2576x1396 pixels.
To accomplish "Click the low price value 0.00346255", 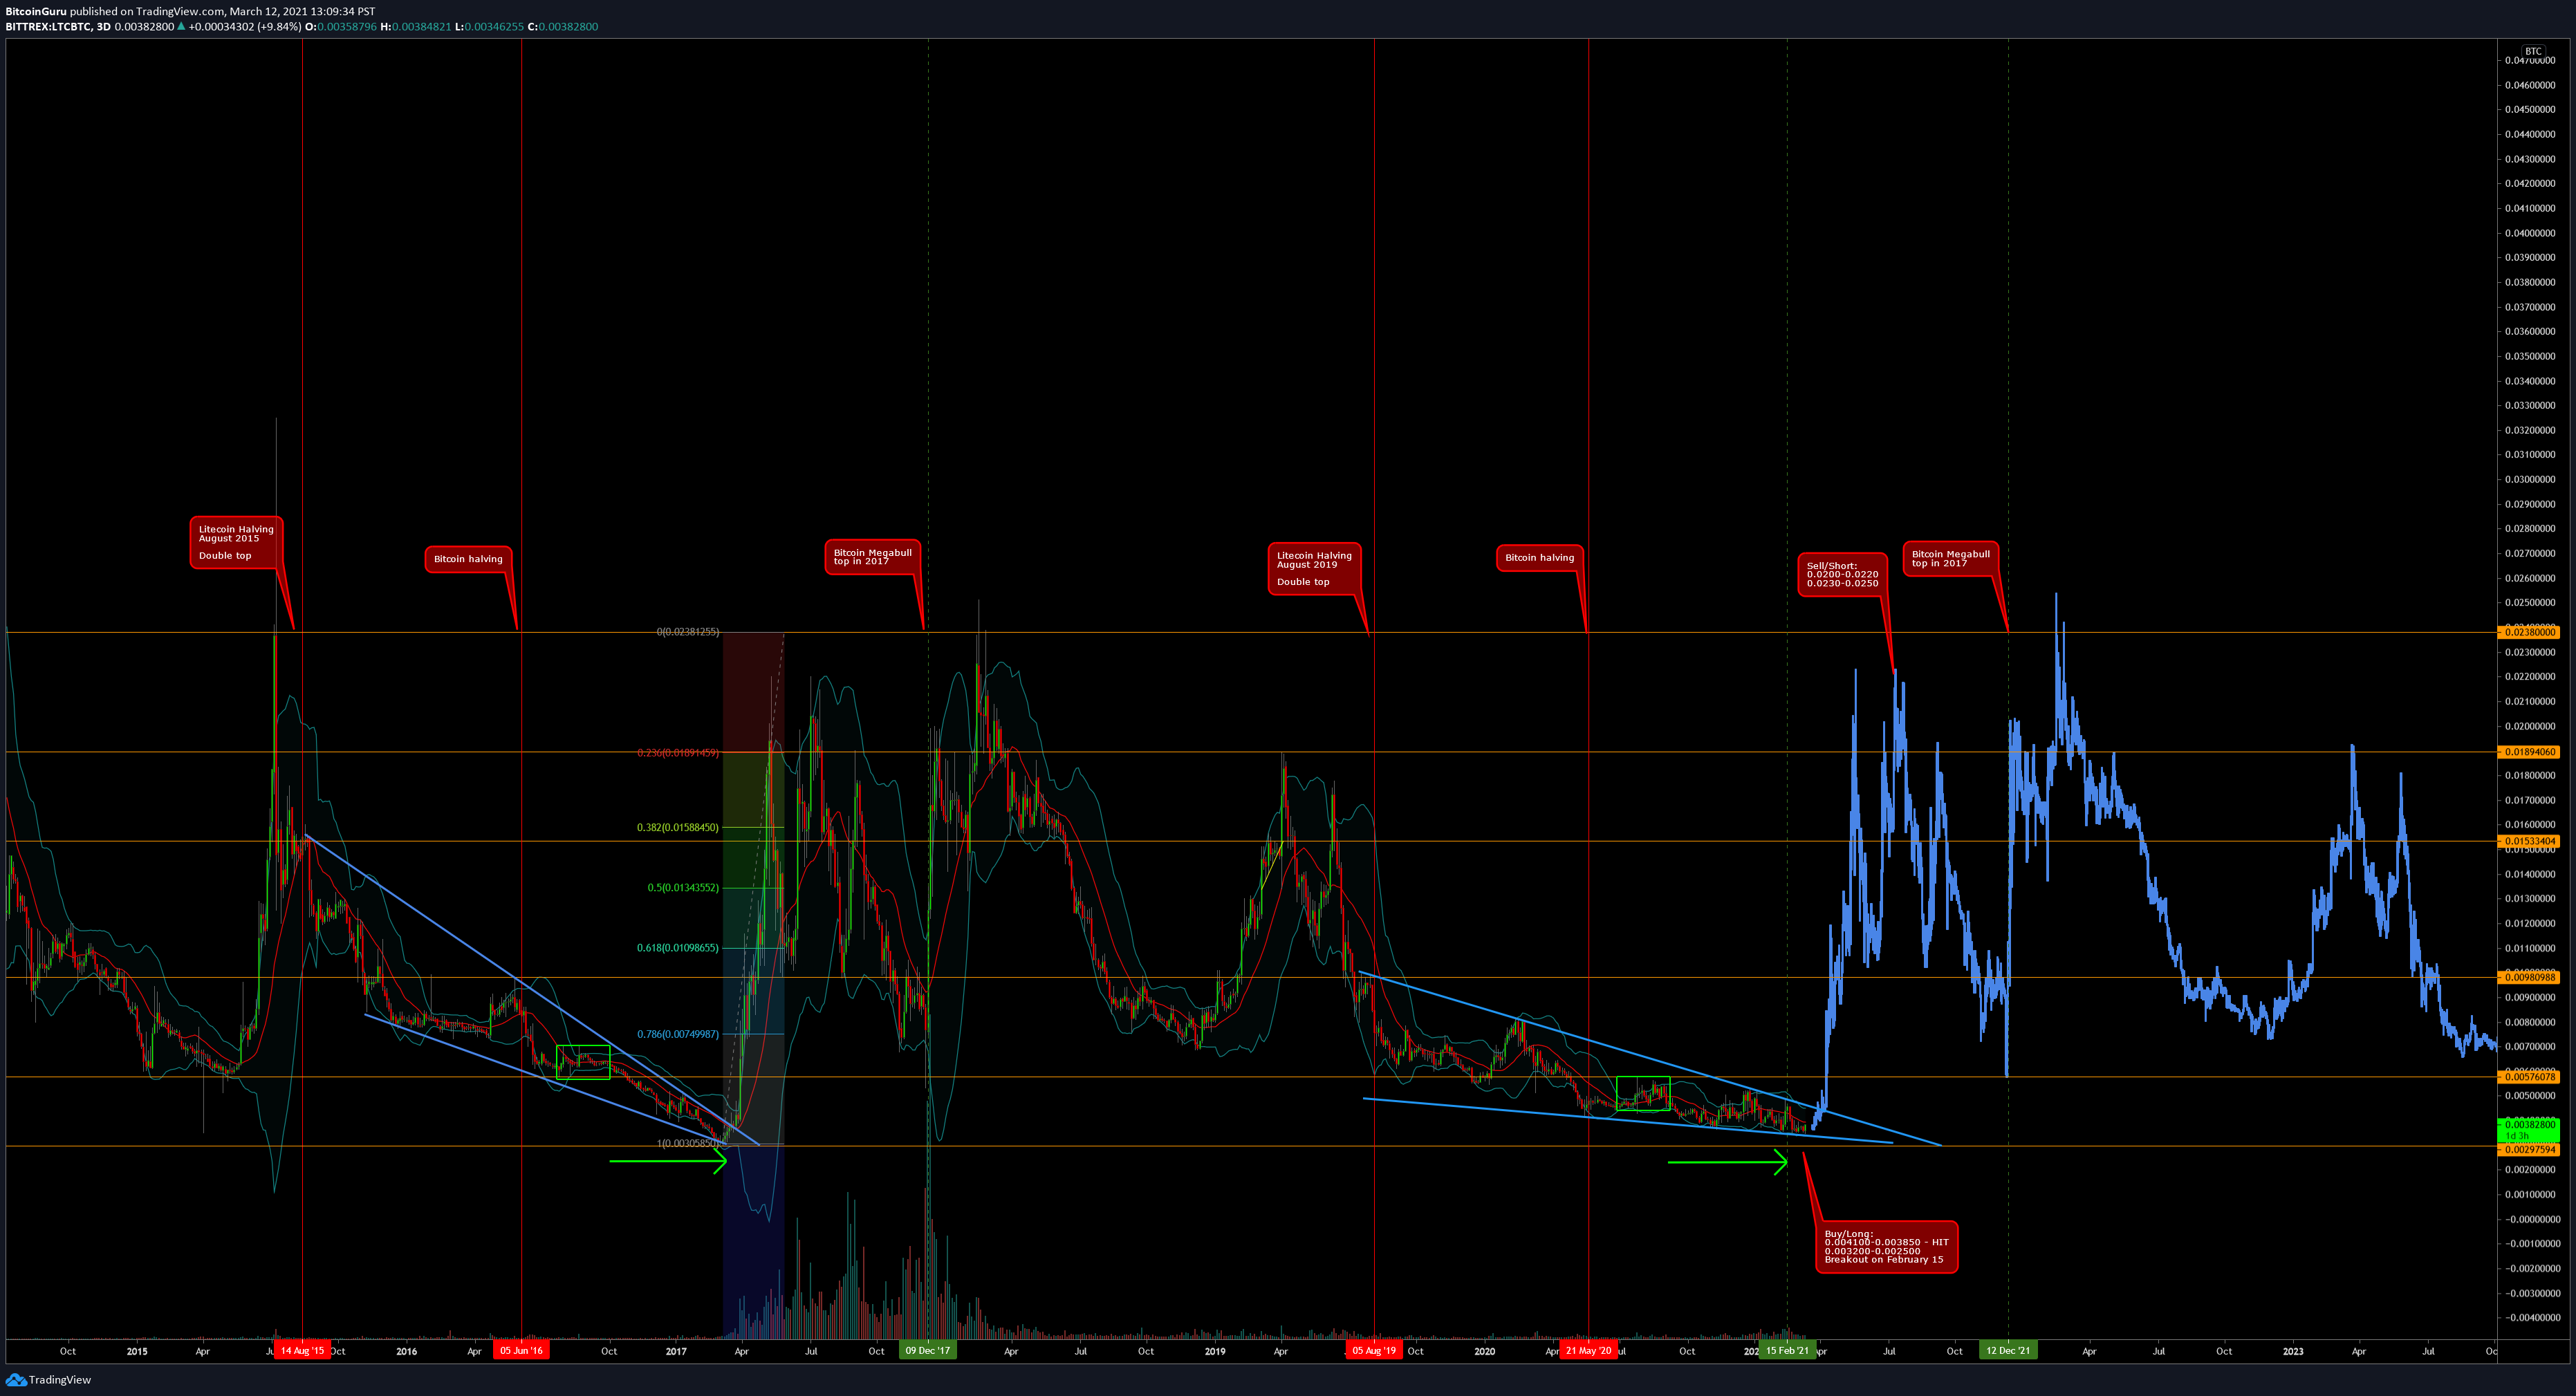I will (493, 27).
